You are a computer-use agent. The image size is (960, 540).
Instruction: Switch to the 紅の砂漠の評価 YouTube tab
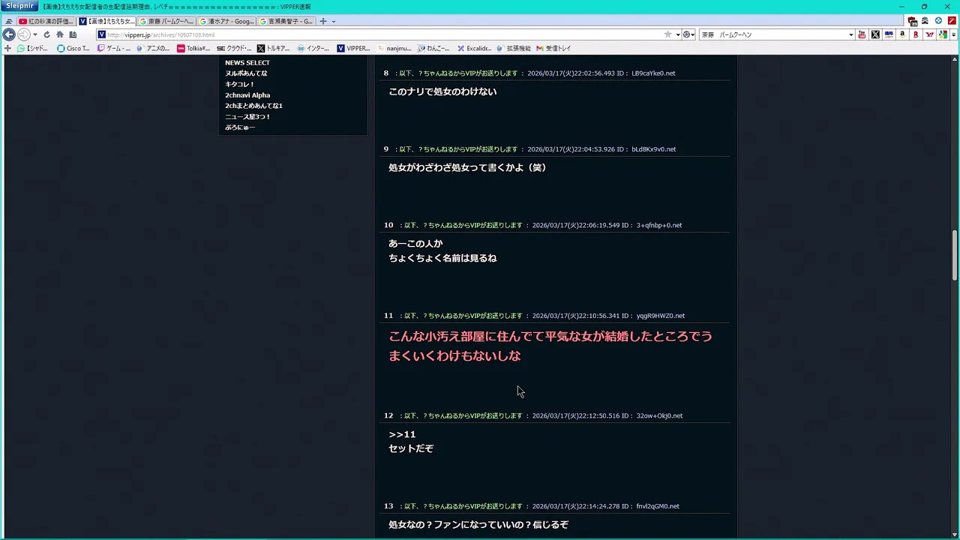pyautogui.click(x=46, y=21)
